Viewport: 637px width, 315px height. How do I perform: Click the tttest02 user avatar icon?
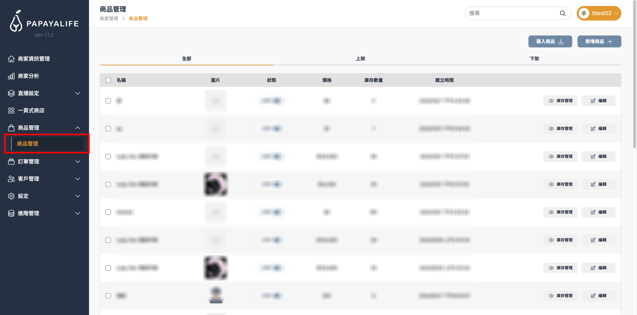tap(584, 13)
